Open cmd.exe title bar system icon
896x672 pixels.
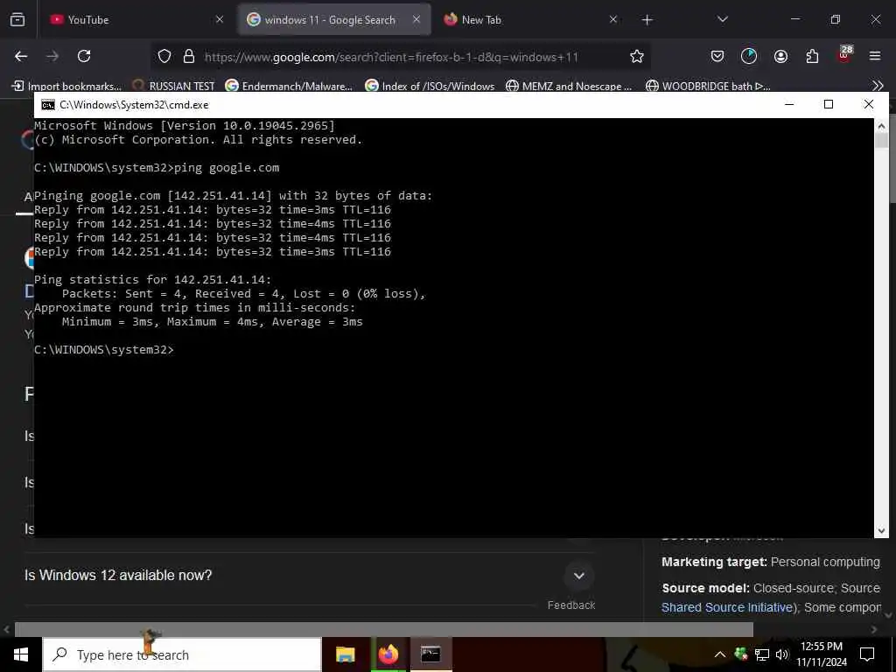tap(48, 105)
